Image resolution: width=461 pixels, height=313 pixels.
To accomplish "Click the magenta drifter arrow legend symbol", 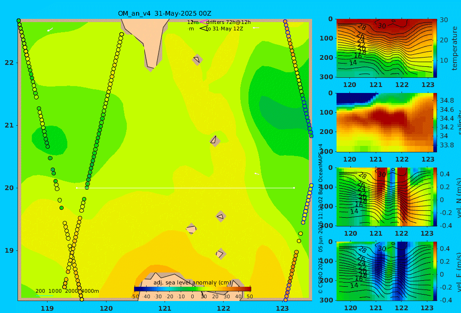I will pyautogui.click(x=203, y=22).
